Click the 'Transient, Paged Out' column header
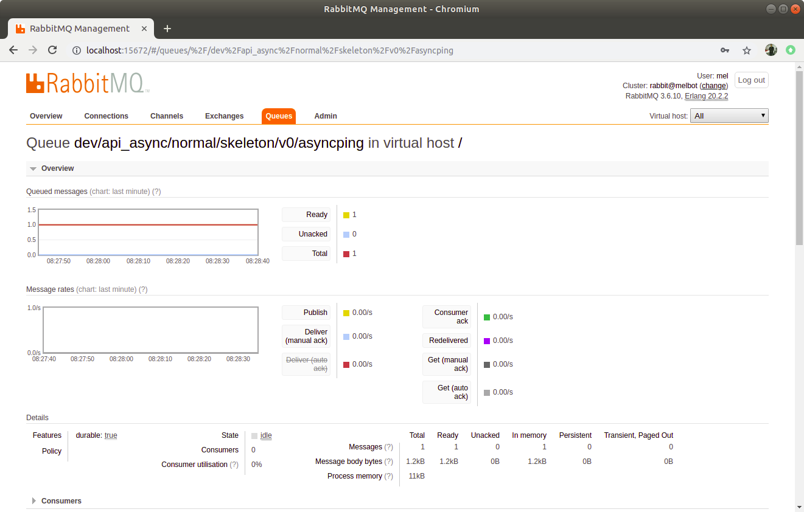 coord(638,435)
